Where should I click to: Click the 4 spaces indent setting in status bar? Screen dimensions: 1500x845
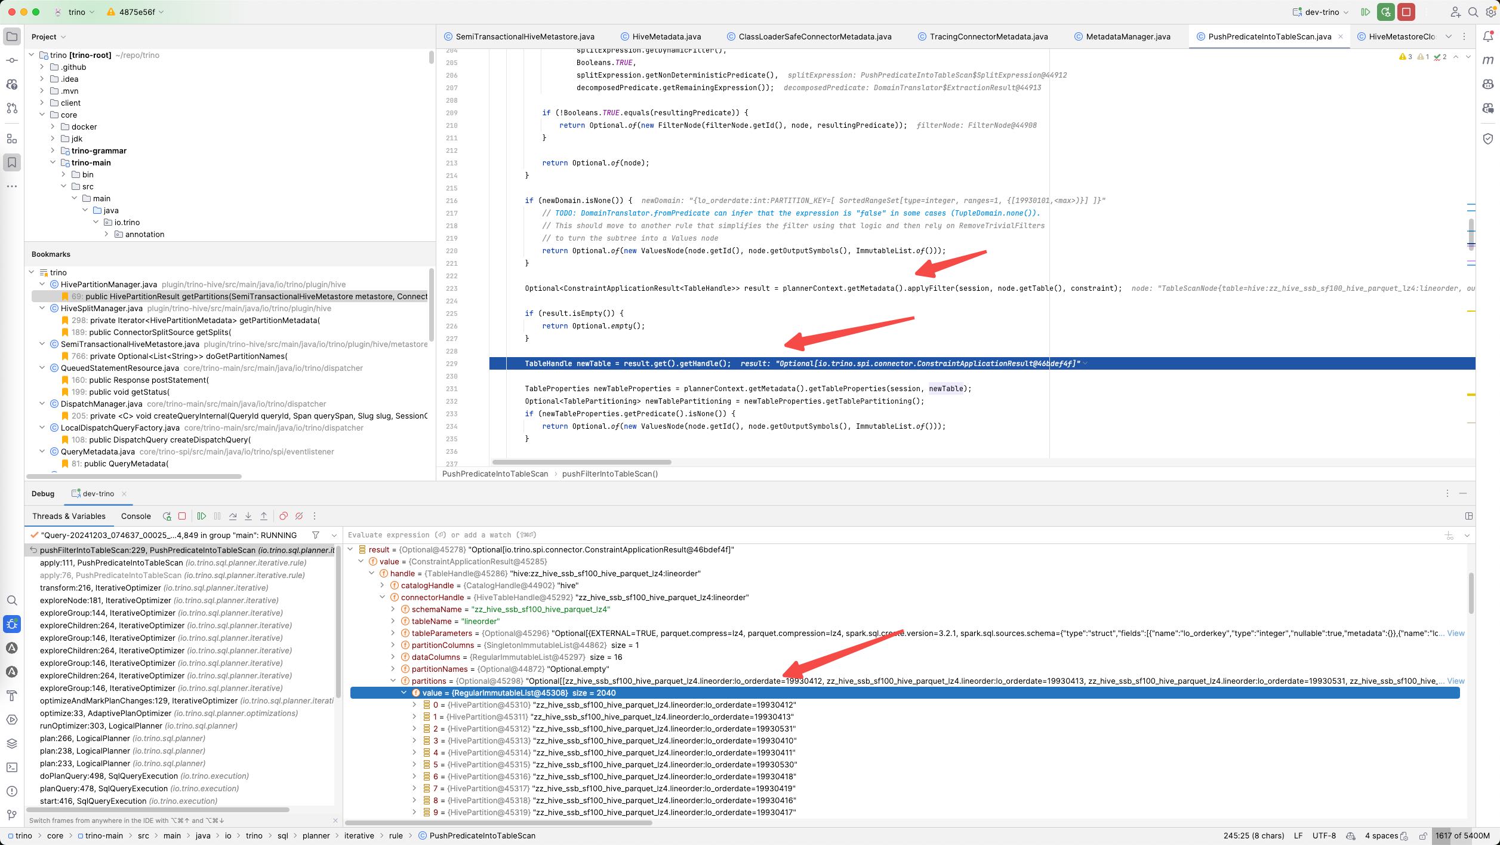(x=1381, y=836)
